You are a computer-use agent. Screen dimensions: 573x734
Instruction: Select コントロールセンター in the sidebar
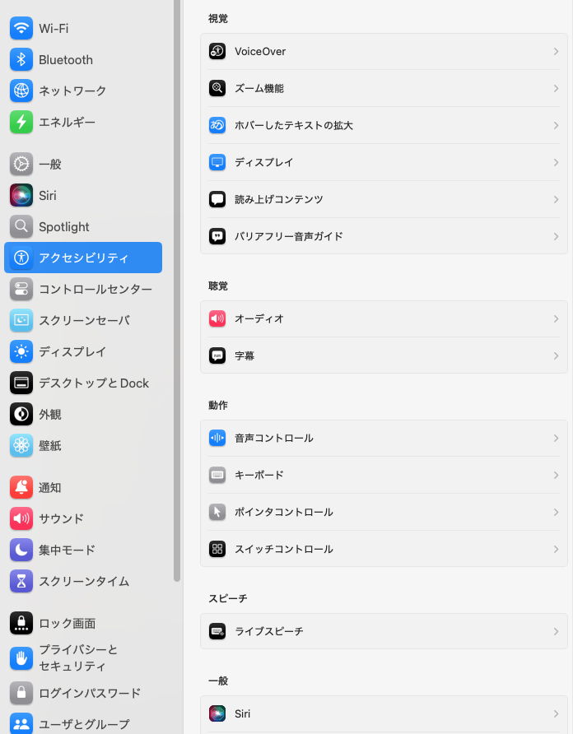(83, 289)
